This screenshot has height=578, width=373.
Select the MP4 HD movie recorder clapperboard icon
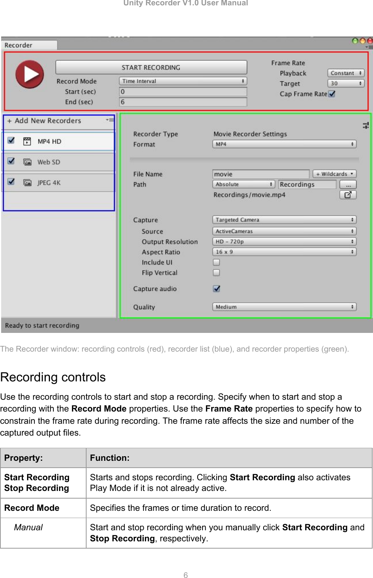(27, 141)
